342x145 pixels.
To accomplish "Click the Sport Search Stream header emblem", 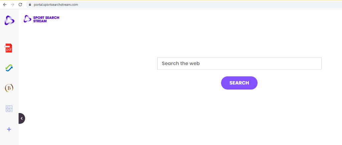I will tap(27, 19).
